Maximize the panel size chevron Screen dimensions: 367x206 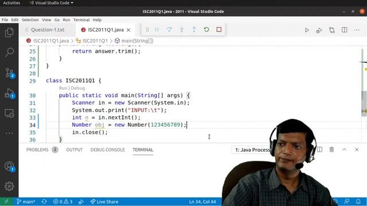coord(344,149)
